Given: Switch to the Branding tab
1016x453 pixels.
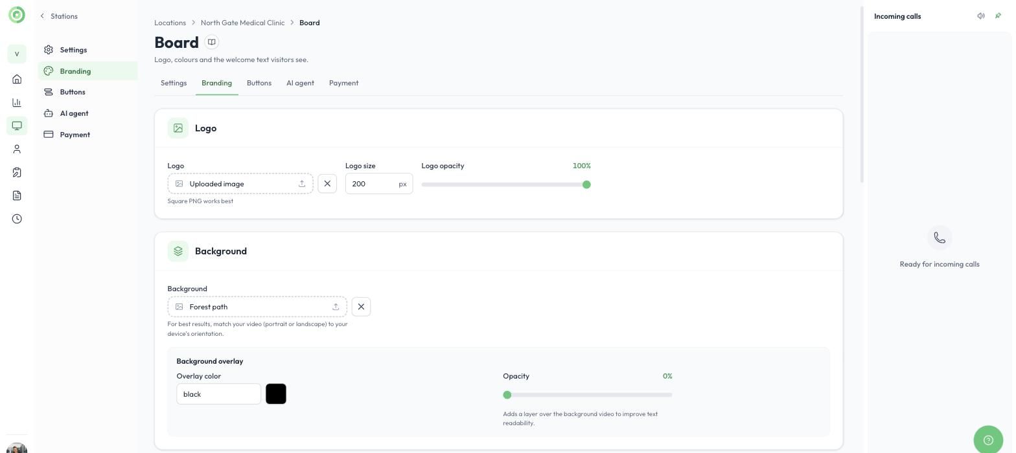Looking at the screenshot, I should [x=216, y=83].
